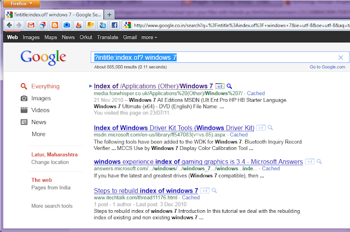Go forward with the forward arrow

[19, 25]
